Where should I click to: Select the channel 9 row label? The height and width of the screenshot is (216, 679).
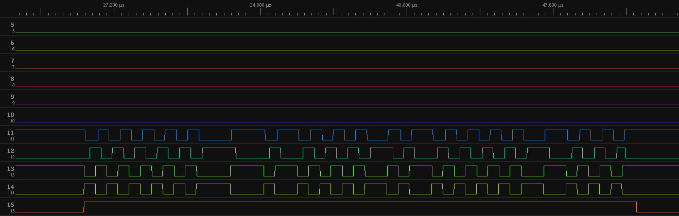[x=12, y=97]
